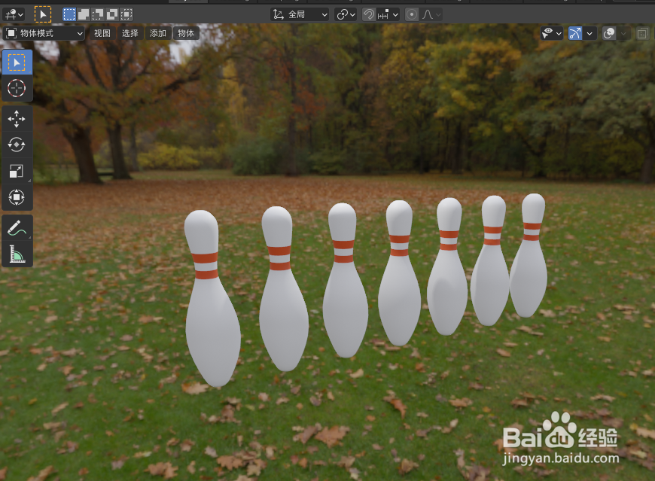This screenshot has height=481, width=655.
Task: Open the 物体模式 mode selector
Action: pos(45,32)
